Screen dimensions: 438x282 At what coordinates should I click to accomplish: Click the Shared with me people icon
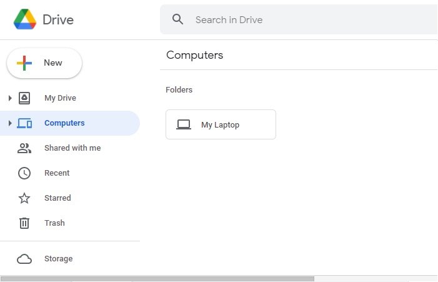coord(24,148)
